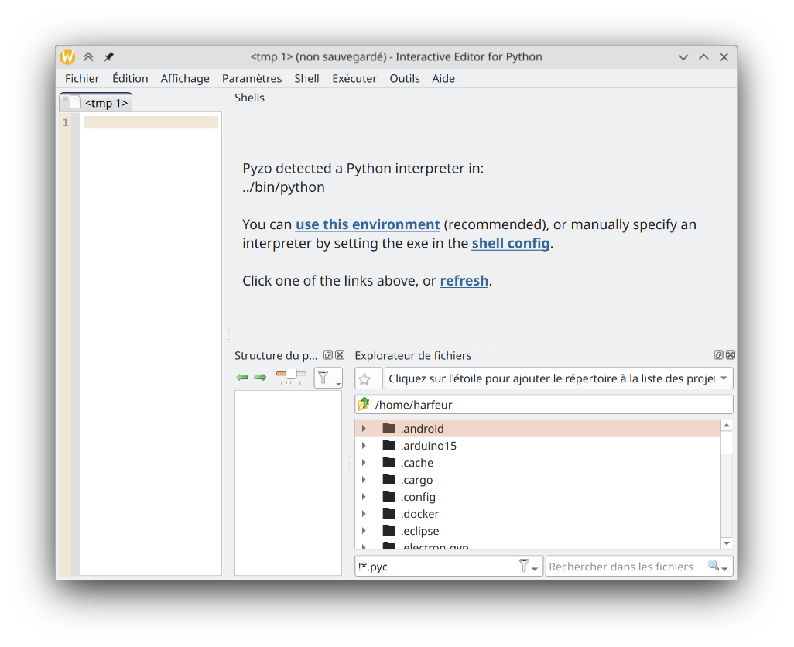The width and height of the screenshot is (794, 647).
Task: Select the .docker folder row
Action: [x=538, y=514]
